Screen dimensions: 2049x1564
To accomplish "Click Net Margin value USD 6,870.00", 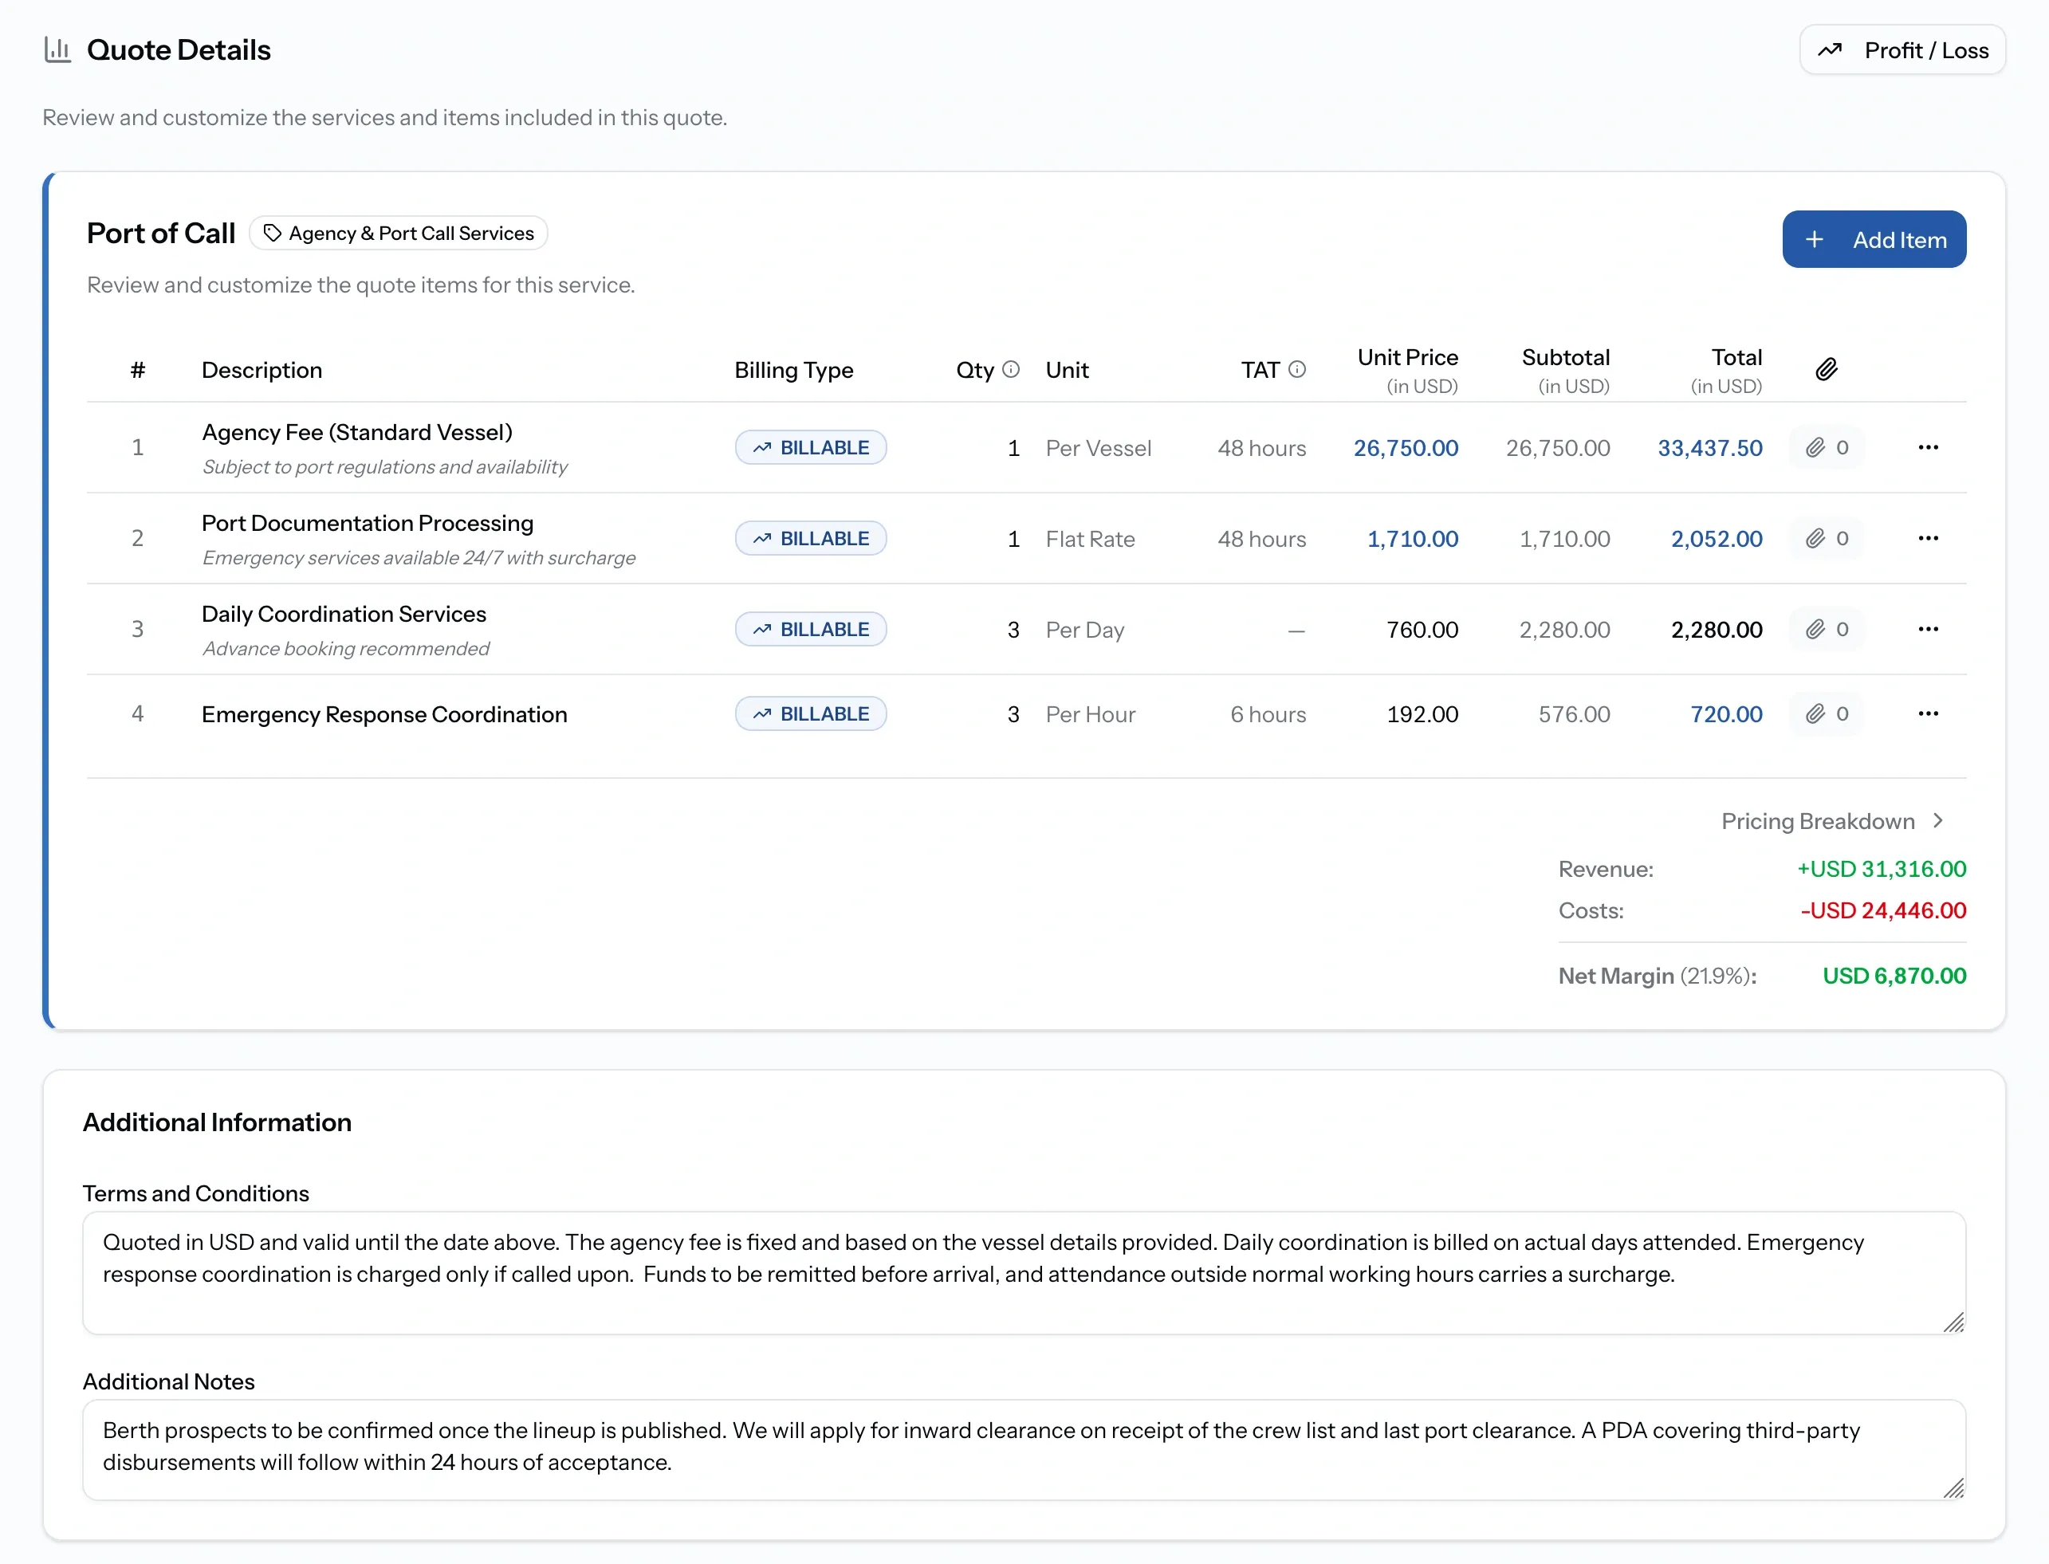I will tap(1894, 976).
